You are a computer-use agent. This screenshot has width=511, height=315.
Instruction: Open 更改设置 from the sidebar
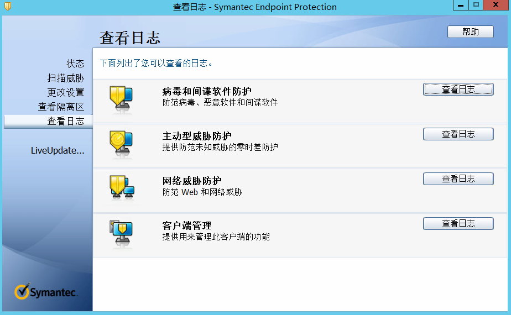[x=66, y=92]
